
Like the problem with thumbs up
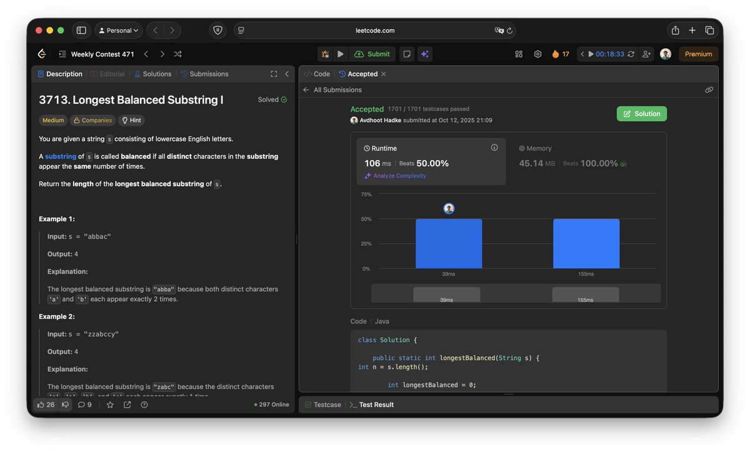(46, 405)
